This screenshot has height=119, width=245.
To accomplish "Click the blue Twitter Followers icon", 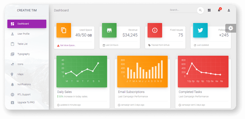I will (200, 30).
